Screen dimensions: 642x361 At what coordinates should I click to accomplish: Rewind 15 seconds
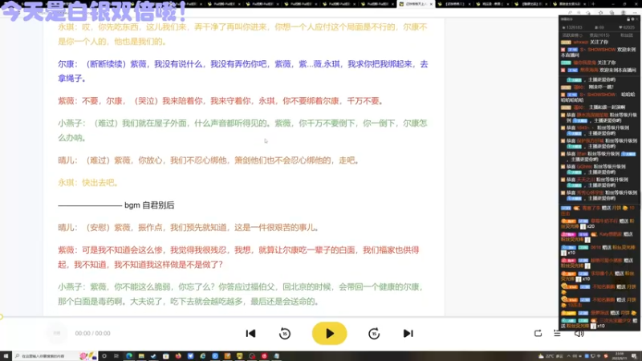285,334
